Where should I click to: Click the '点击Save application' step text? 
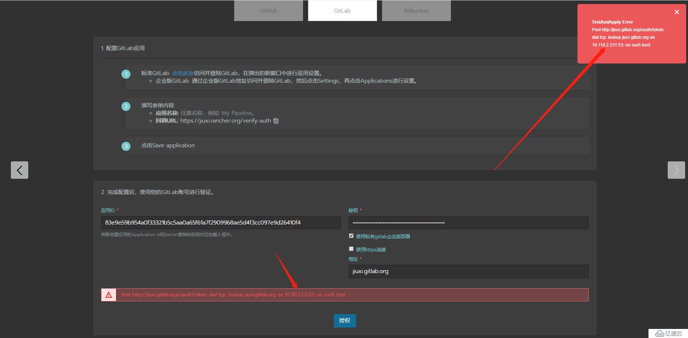pyautogui.click(x=168, y=145)
